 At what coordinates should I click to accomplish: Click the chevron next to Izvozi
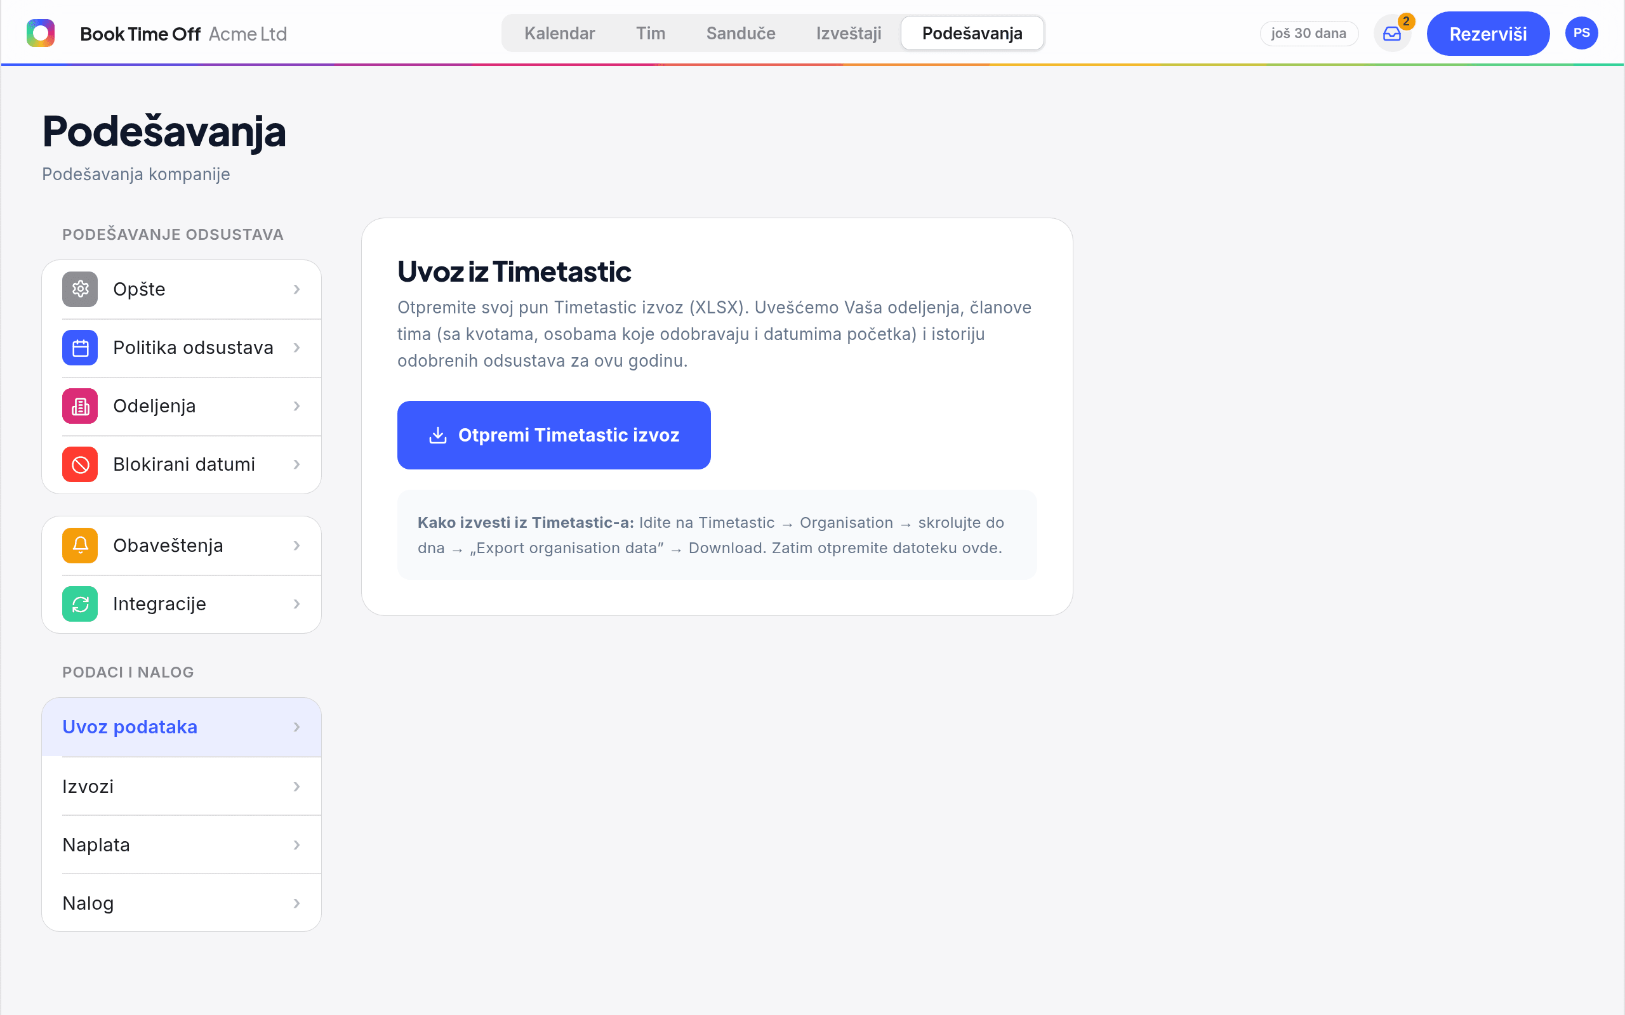tap(297, 787)
